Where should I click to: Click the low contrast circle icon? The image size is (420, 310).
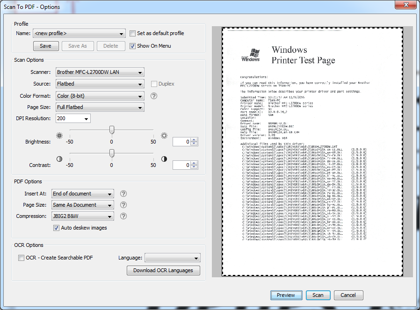(59, 159)
